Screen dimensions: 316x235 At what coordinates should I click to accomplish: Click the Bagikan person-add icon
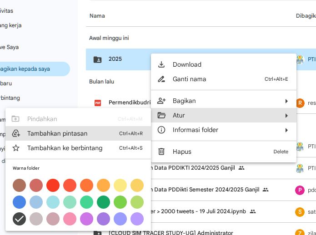pos(161,101)
